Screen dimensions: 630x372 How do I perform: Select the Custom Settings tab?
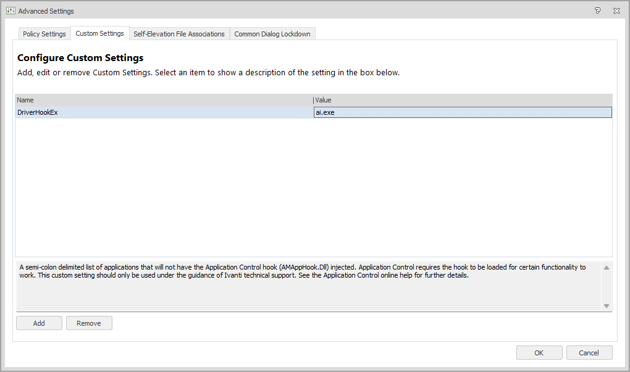99,33
